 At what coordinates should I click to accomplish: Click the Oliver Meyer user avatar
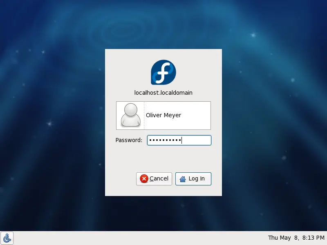point(130,115)
